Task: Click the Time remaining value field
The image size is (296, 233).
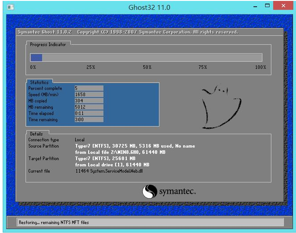Action: pyautogui.click(x=89, y=120)
